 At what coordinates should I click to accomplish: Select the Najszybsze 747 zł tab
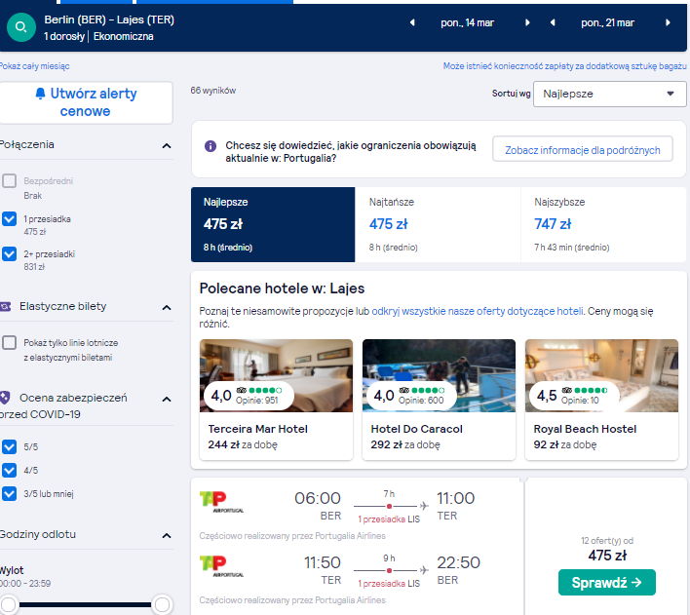604,224
